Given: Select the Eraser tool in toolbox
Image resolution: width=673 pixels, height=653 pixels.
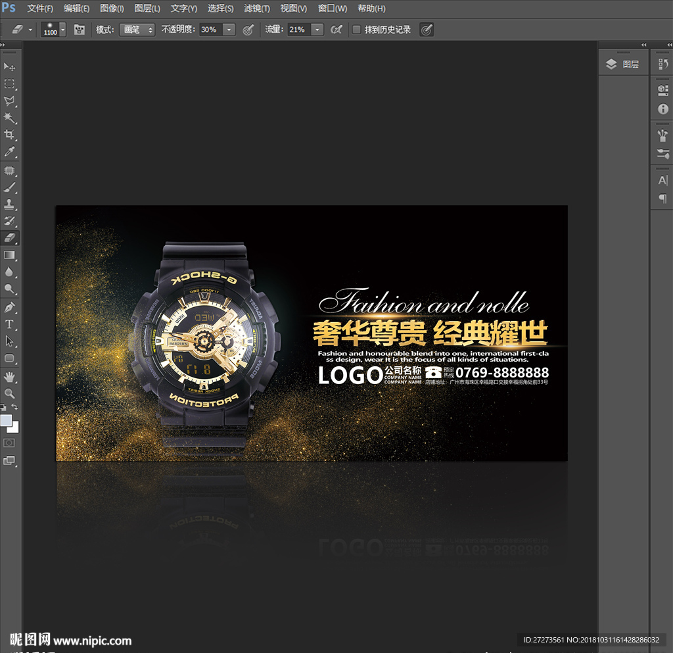Looking at the screenshot, I should [9, 238].
